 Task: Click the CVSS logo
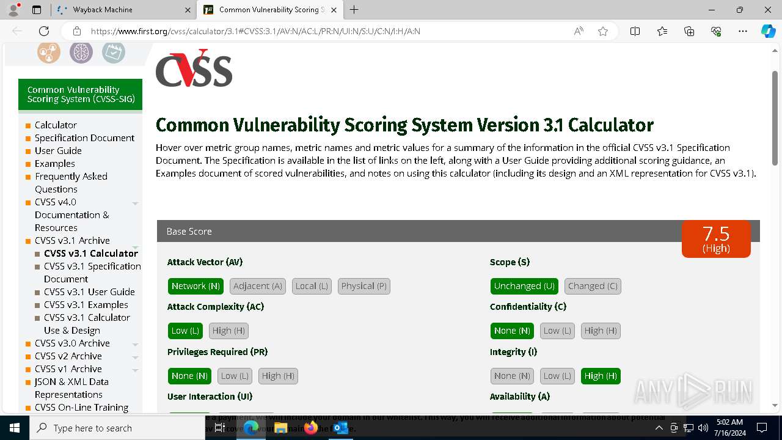(x=194, y=68)
